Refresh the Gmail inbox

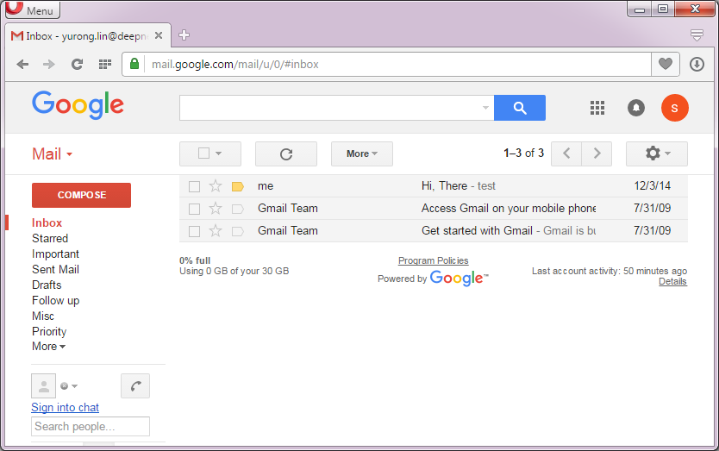click(286, 153)
